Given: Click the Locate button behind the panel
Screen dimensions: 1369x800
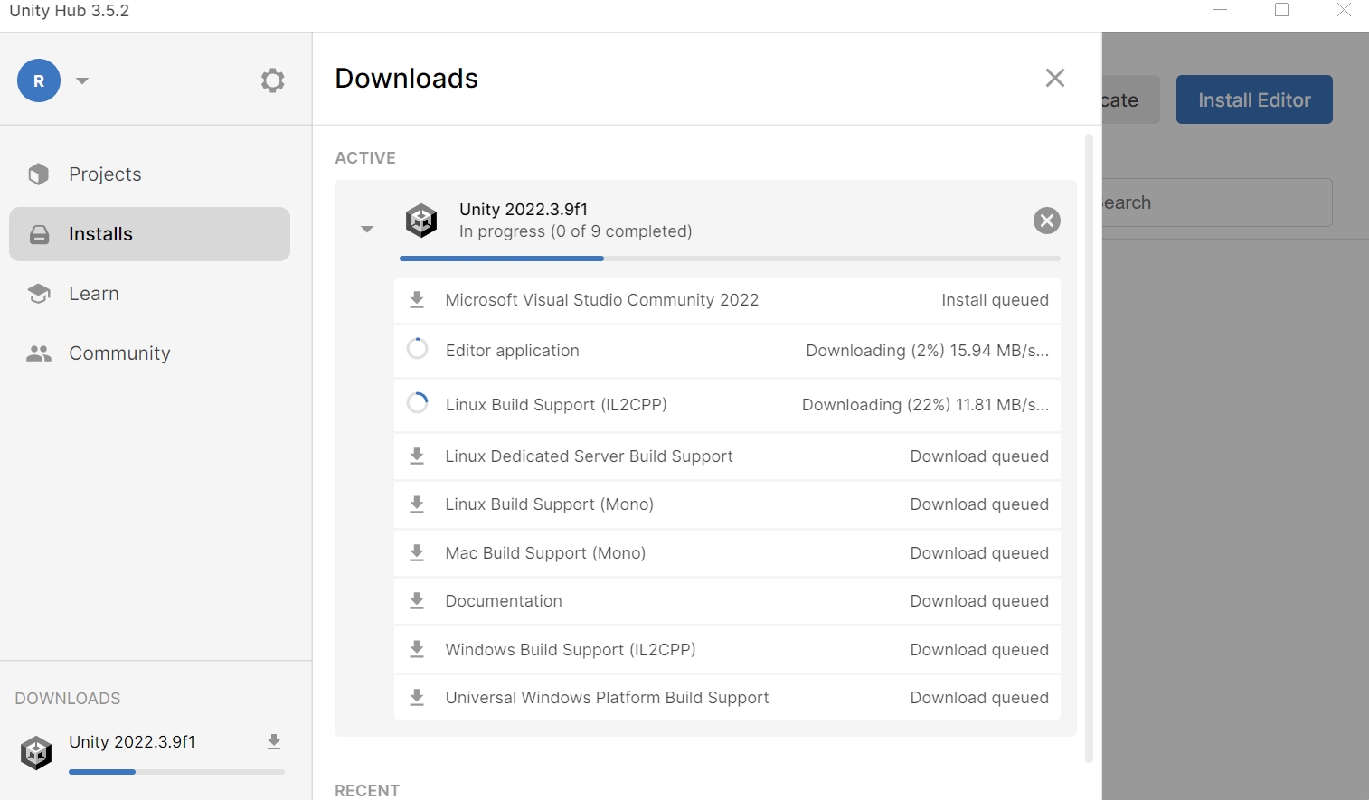Looking at the screenshot, I should (x=1130, y=99).
